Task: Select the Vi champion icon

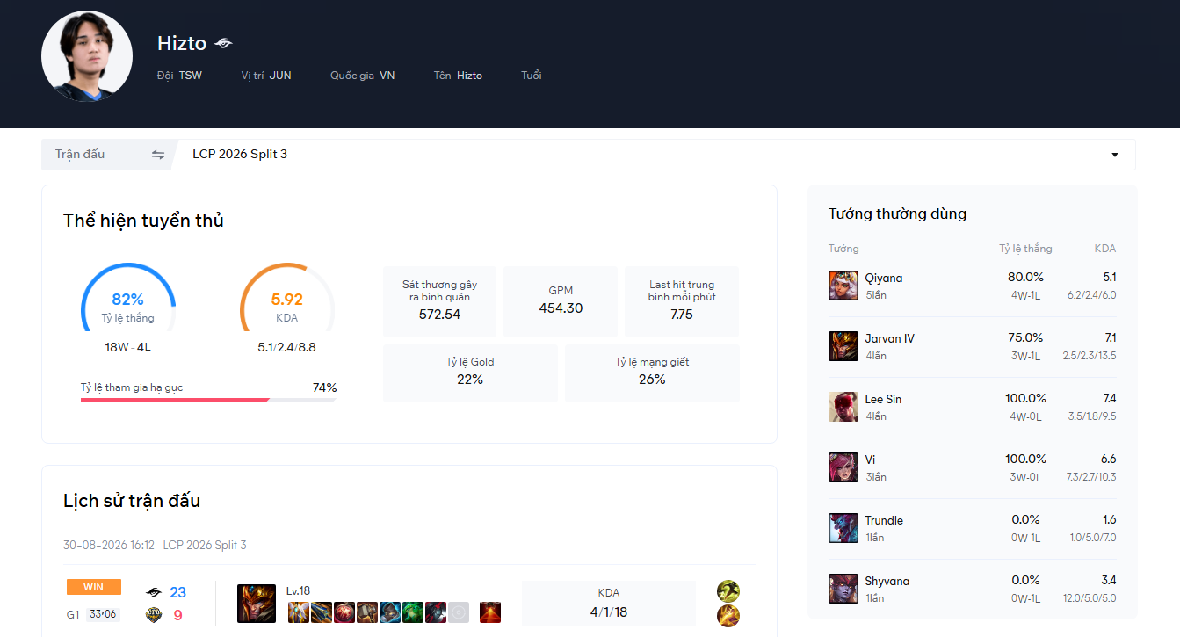Action: (x=843, y=467)
